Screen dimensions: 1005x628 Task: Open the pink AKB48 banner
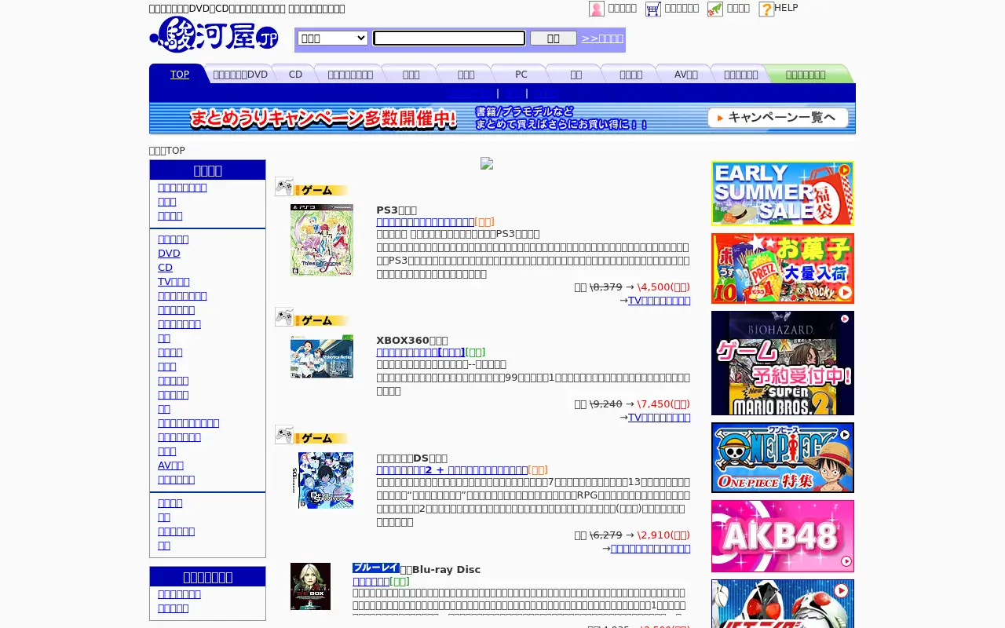tap(783, 536)
